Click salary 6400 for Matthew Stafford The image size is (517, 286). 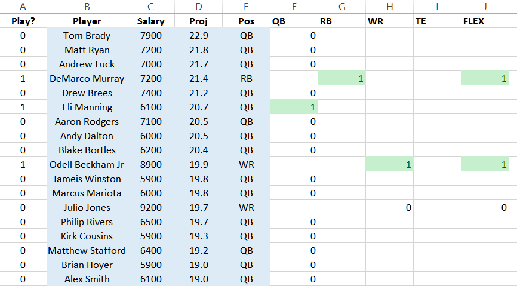pos(150,251)
